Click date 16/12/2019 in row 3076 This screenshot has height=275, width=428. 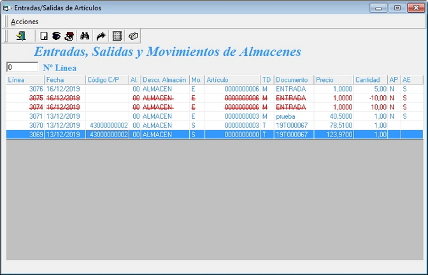click(x=65, y=89)
